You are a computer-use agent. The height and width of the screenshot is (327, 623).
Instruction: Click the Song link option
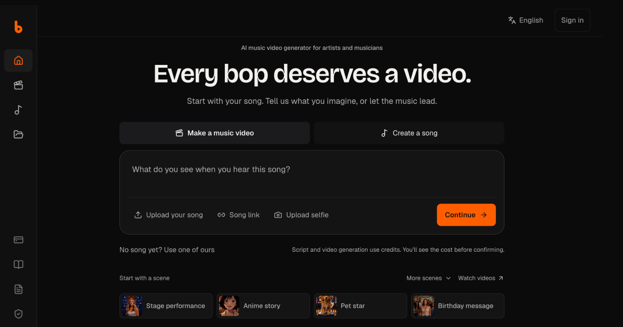click(x=238, y=215)
